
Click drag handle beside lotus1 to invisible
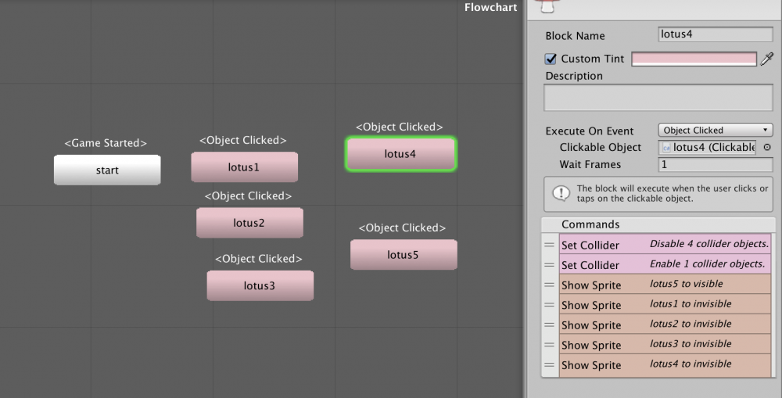(549, 305)
